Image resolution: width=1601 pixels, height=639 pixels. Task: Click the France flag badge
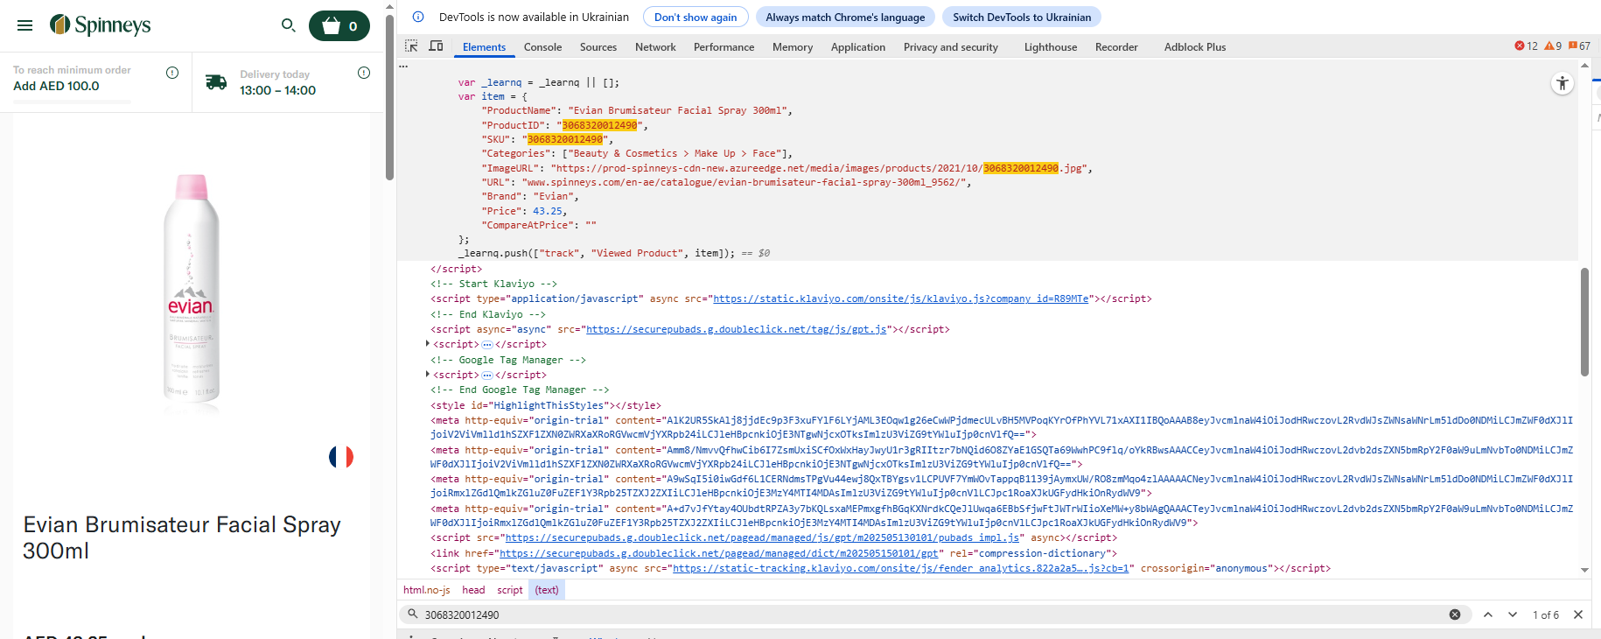pos(341,457)
